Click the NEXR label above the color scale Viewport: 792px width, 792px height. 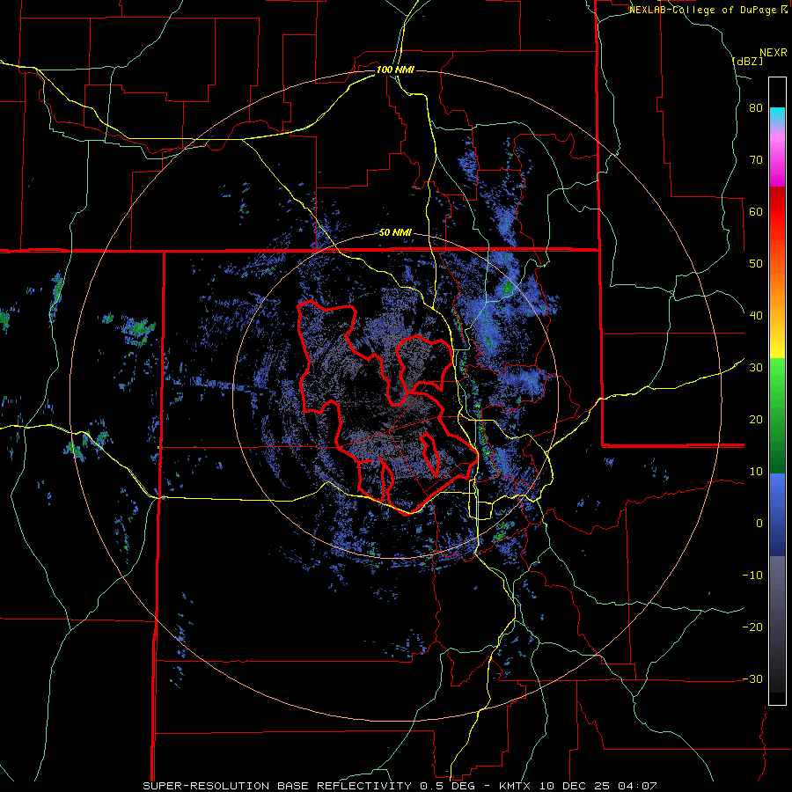coord(773,53)
